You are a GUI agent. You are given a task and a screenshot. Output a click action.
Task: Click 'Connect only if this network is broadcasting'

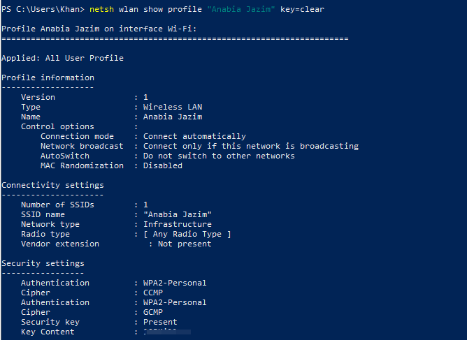[250, 146]
